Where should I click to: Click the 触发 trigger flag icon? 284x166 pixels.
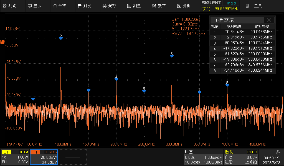(x=79, y=6)
